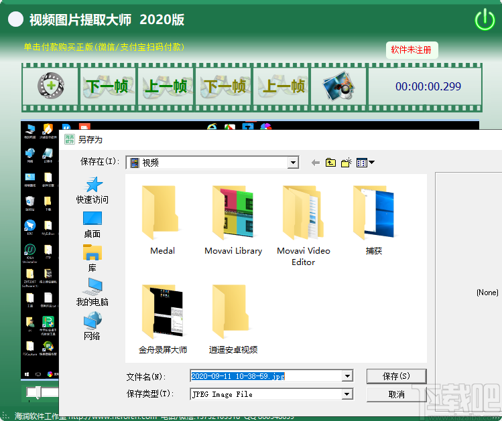This screenshot has width=502, height=421.
Task: Expand the 保存类型 file type dropdown
Action: click(x=347, y=394)
